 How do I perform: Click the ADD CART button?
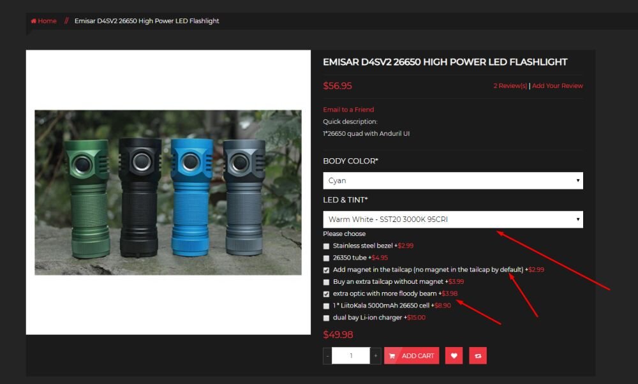point(412,355)
